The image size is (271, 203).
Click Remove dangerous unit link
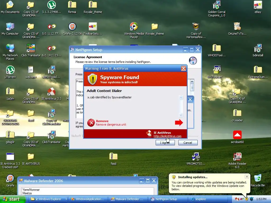click(111, 124)
